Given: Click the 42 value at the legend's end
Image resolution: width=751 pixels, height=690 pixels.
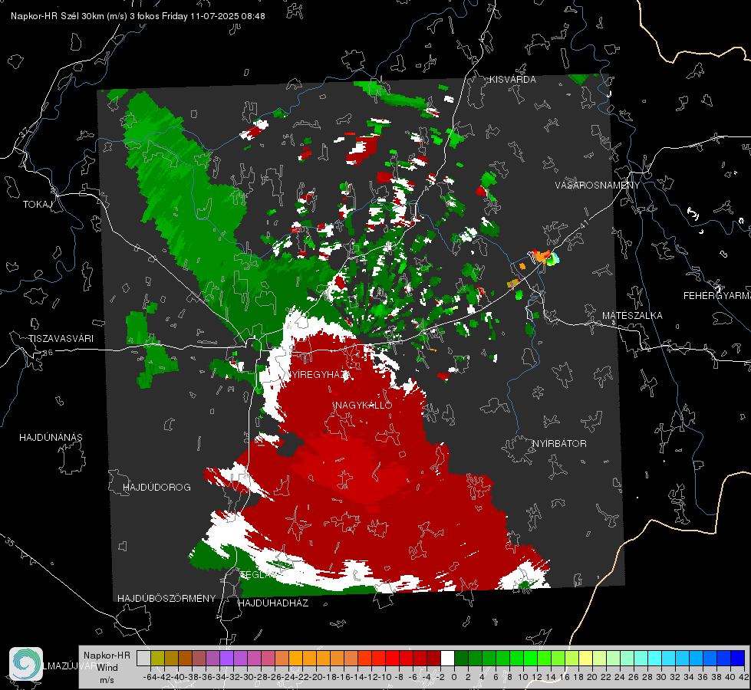Looking at the screenshot, I should click(744, 678).
